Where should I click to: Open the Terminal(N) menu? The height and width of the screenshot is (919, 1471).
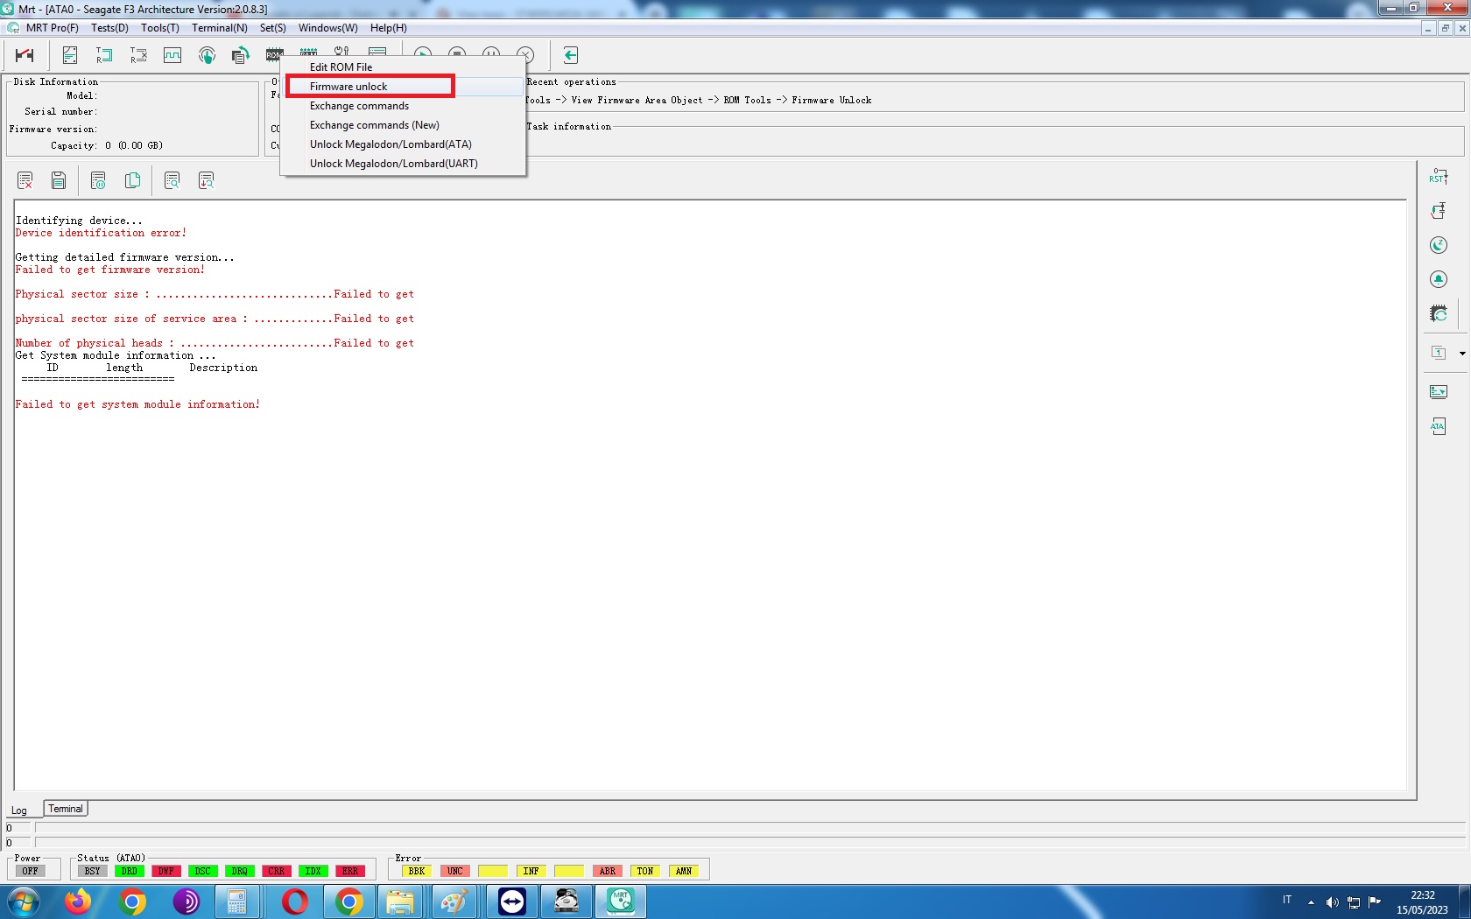pos(220,28)
